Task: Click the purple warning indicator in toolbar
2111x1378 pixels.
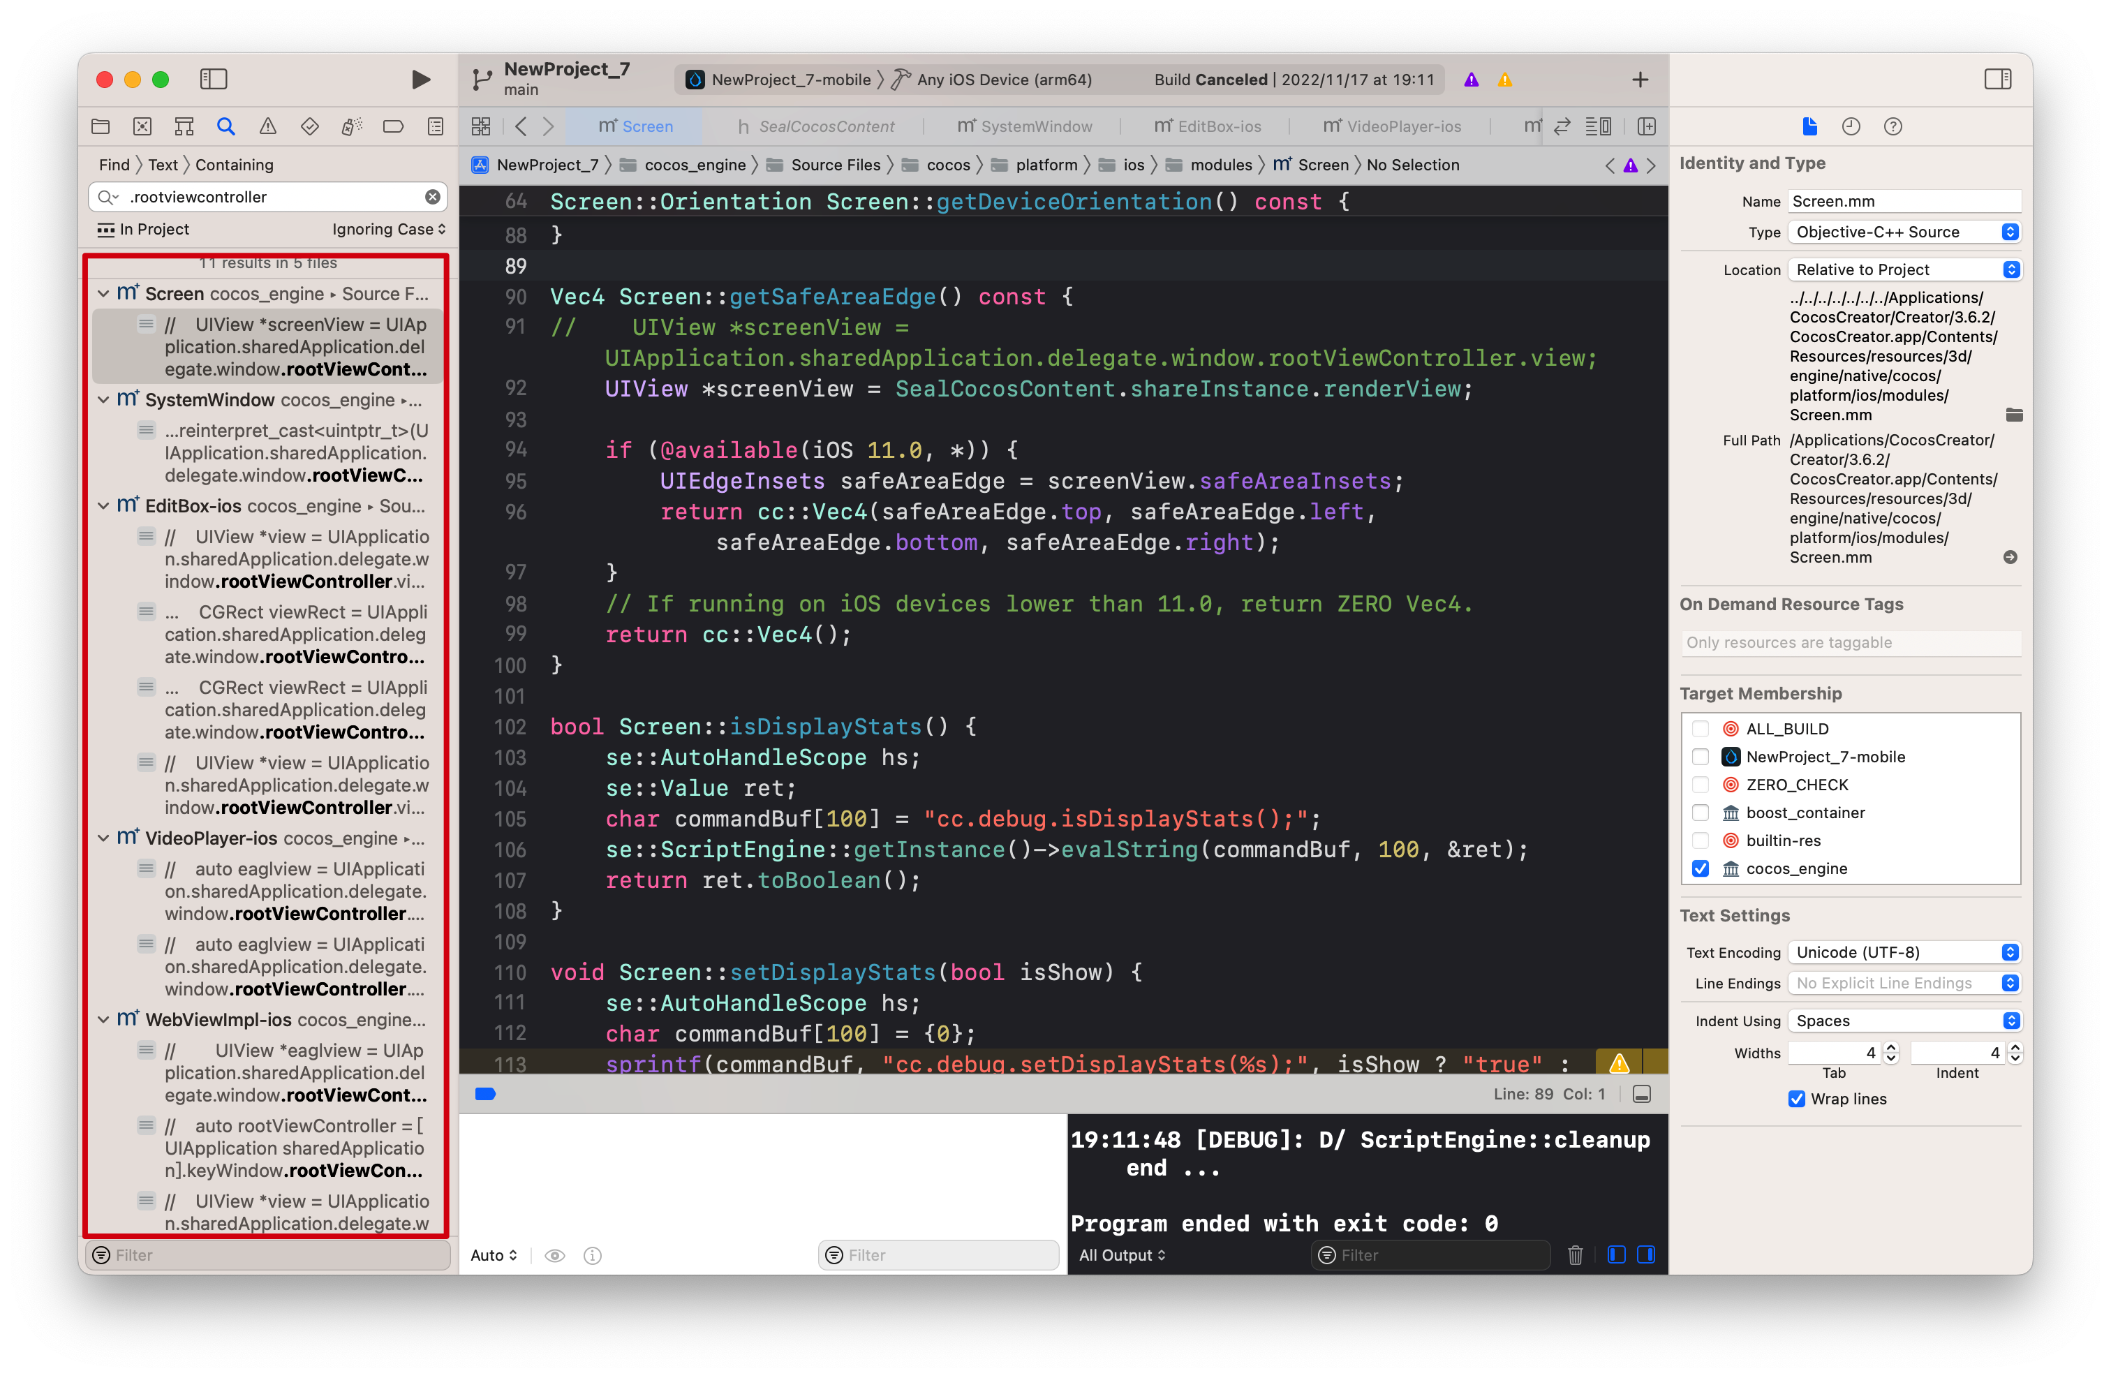Action: click(x=1472, y=80)
